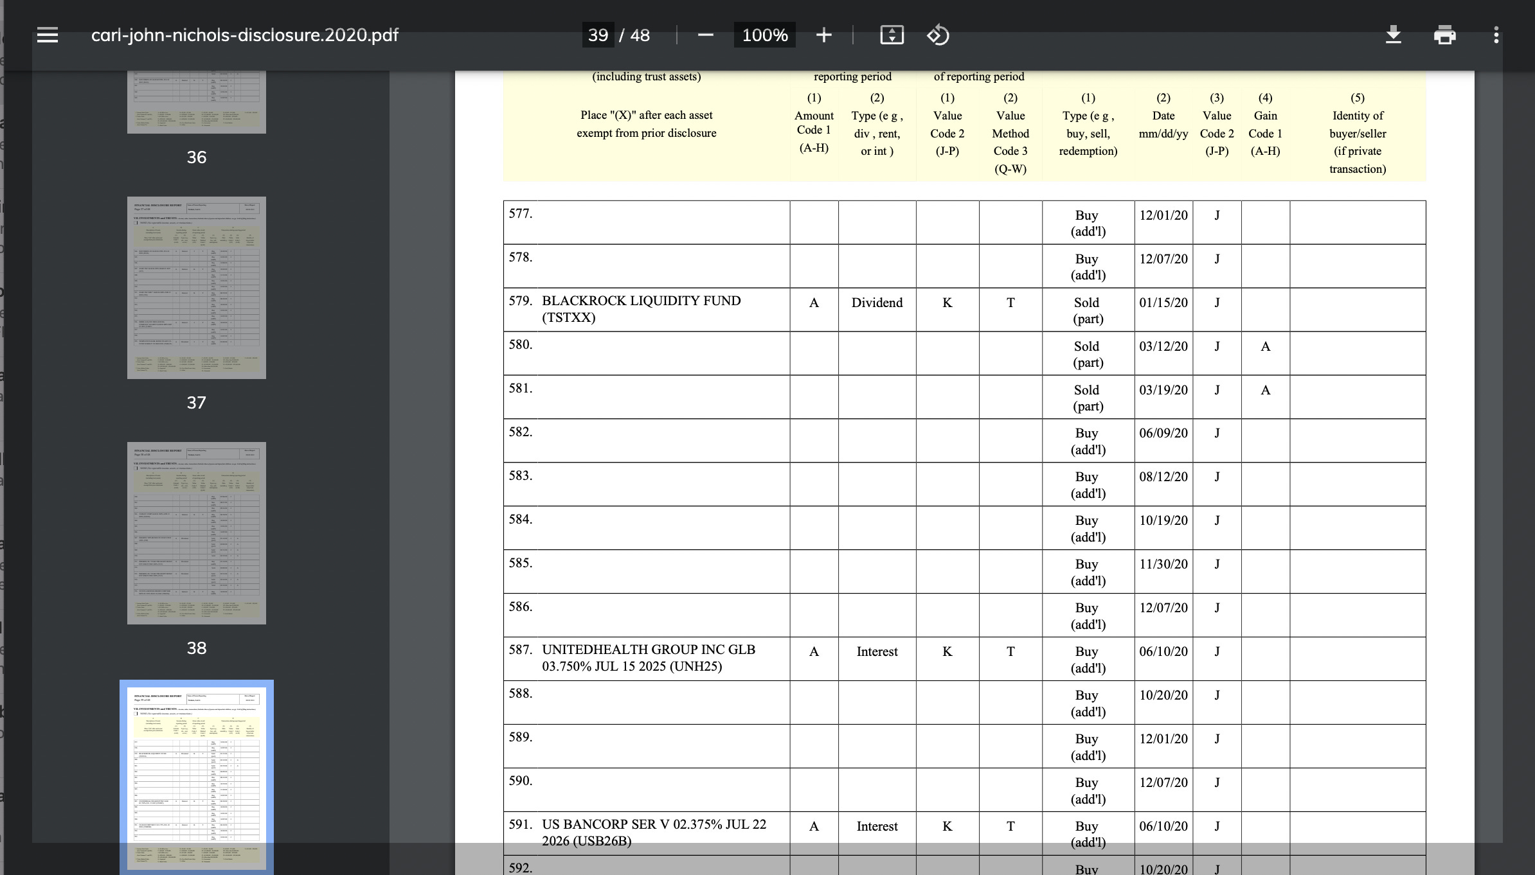Image resolution: width=1535 pixels, height=875 pixels.
Task: Click gain code A in row 581
Action: pos(1265,391)
